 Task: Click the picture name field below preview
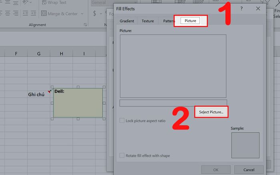[173, 103]
